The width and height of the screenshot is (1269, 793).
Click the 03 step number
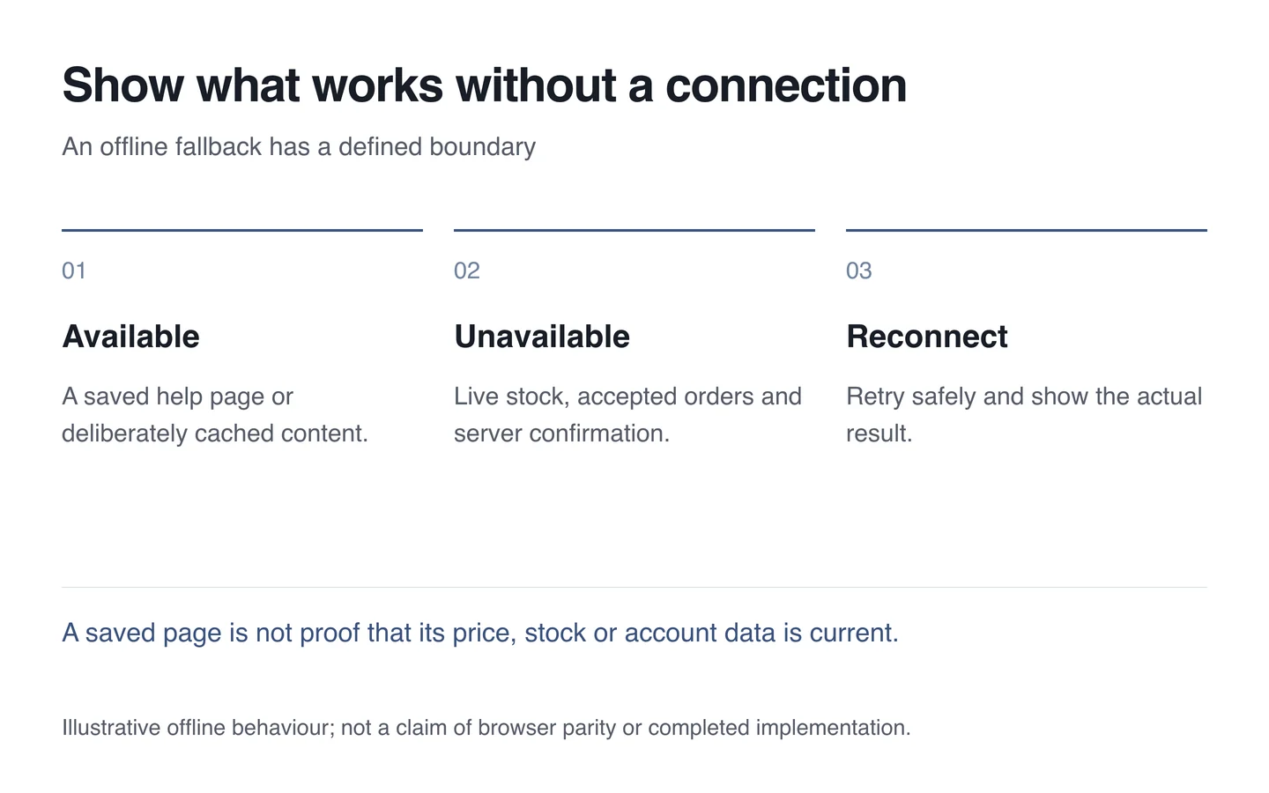(859, 271)
